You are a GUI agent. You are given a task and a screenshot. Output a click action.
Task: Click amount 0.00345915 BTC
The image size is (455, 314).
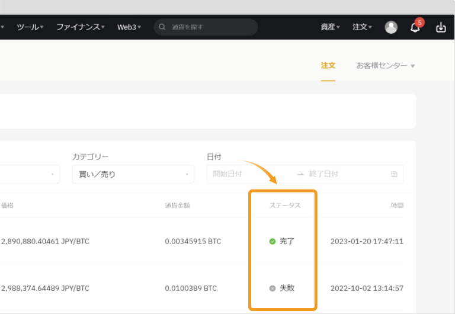(193, 242)
